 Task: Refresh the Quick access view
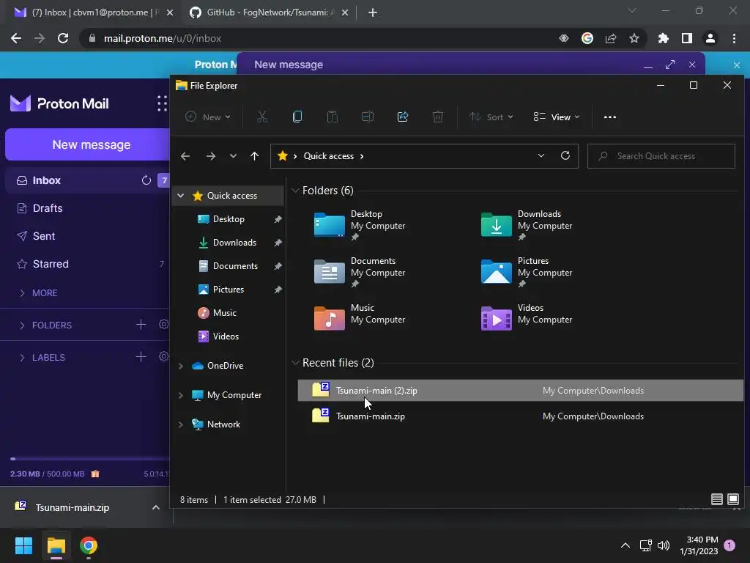tap(565, 155)
